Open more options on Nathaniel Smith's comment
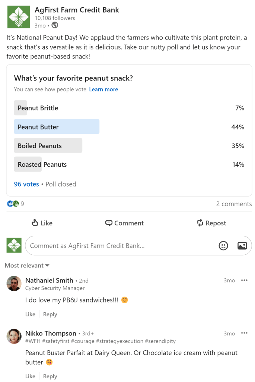Viewport: 255px width, 382px height. [x=244, y=280]
